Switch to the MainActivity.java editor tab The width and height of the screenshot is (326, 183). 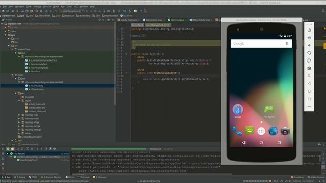click(x=154, y=20)
